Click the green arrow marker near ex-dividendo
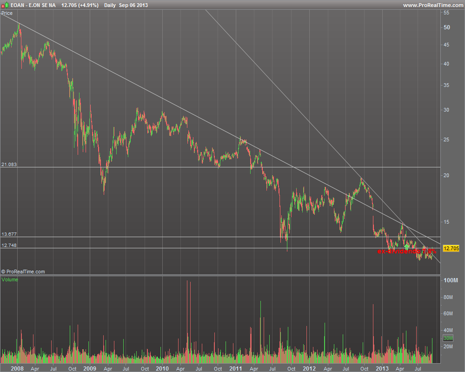Viewport: 465px width, 372px height. [x=406, y=246]
